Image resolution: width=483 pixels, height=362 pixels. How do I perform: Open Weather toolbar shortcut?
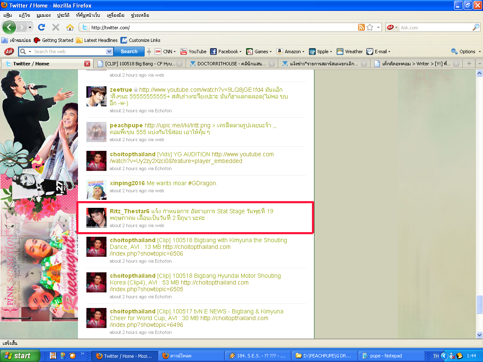(350, 52)
